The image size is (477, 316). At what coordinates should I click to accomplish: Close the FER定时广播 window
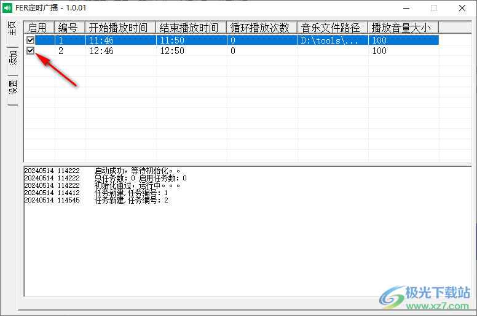click(x=462, y=9)
